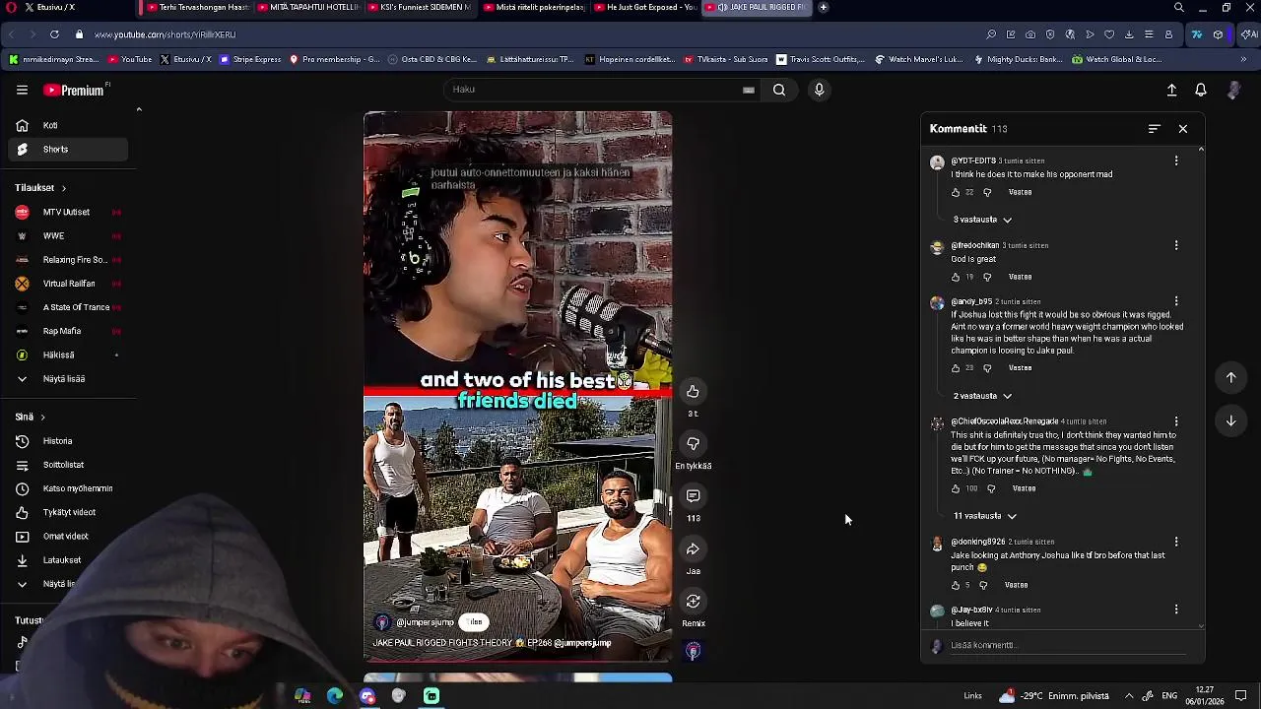Screen dimensions: 1261x709
Task: Remix this Short
Action: pyautogui.click(x=693, y=602)
